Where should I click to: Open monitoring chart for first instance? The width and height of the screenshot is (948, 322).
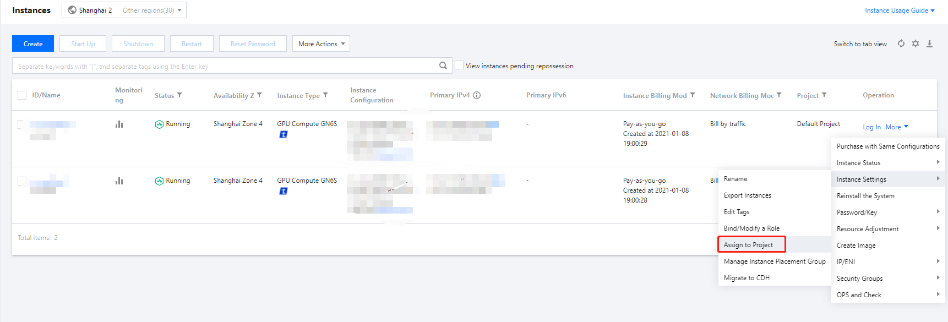point(119,124)
